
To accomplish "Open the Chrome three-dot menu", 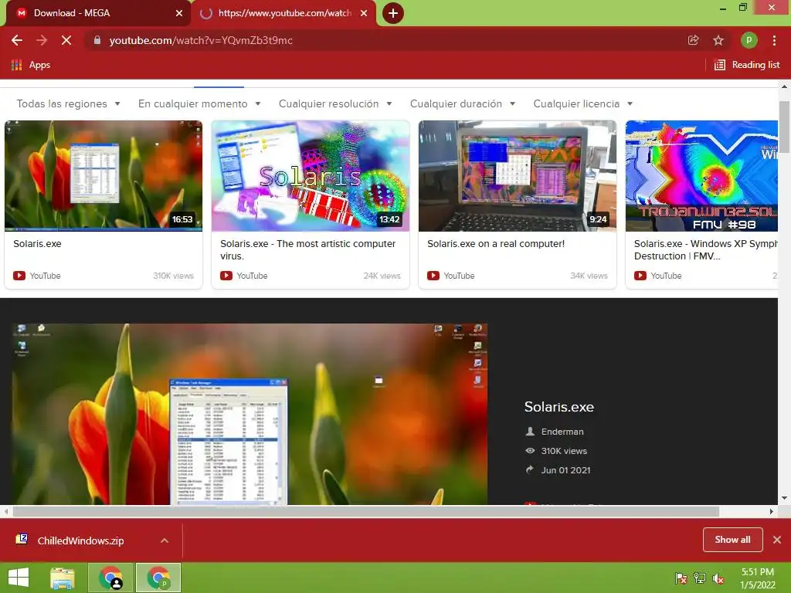I will (x=774, y=40).
